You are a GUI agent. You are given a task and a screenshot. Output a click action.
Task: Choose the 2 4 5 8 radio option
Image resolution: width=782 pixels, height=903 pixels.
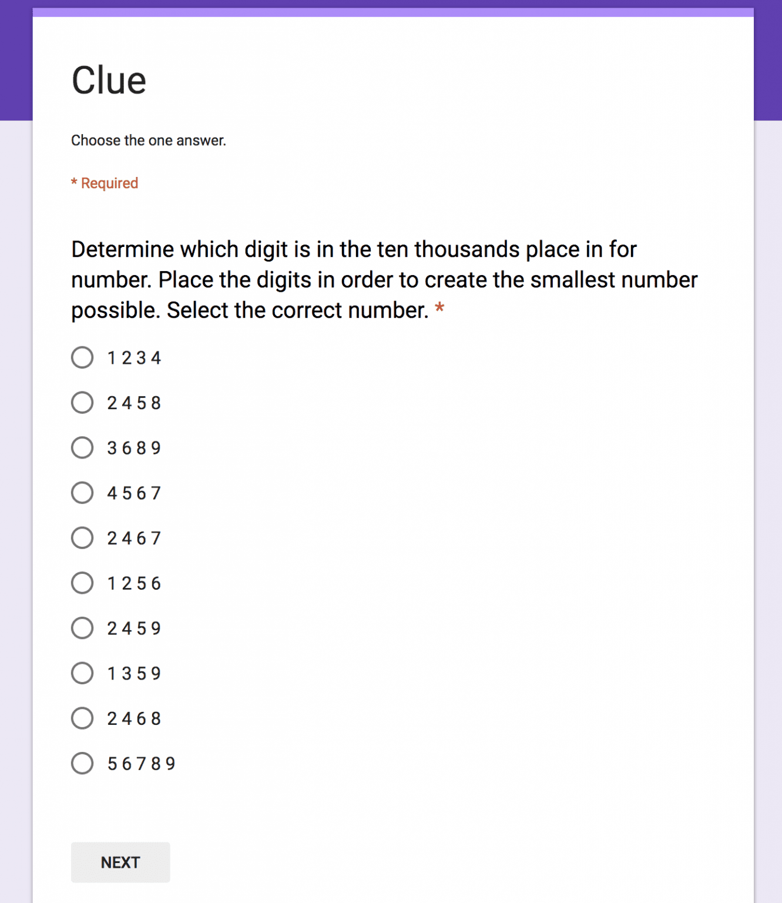point(82,403)
